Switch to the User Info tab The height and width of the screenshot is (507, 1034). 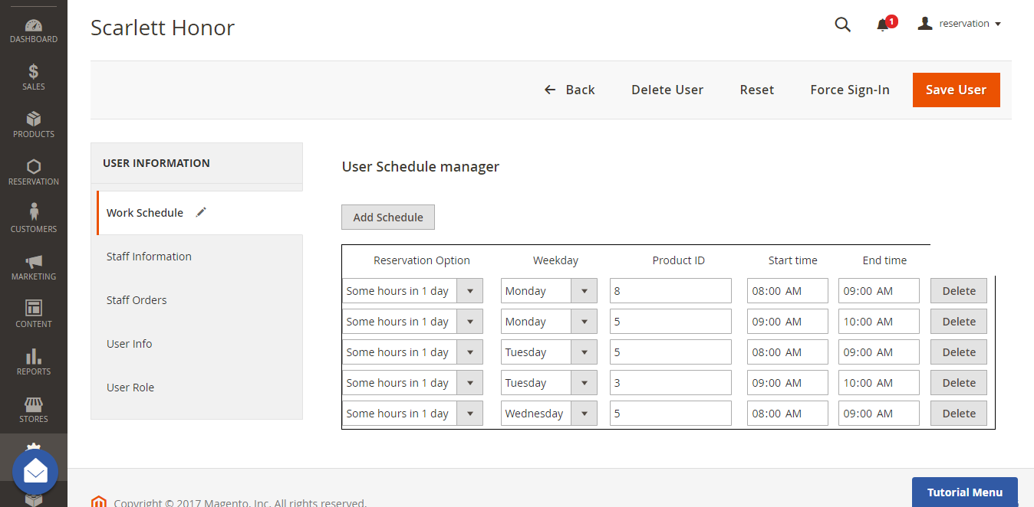197,344
